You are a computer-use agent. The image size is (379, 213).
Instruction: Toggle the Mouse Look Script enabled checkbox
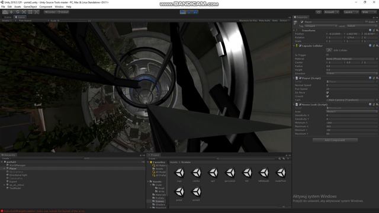pyautogui.click(x=300, y=105)
